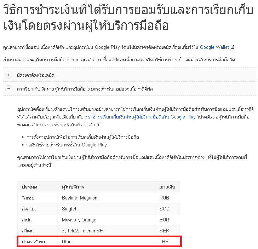Viewport: 258px width, 249px height.
Task: Select the Singtel provider cell
Action: tap(106, 209)
